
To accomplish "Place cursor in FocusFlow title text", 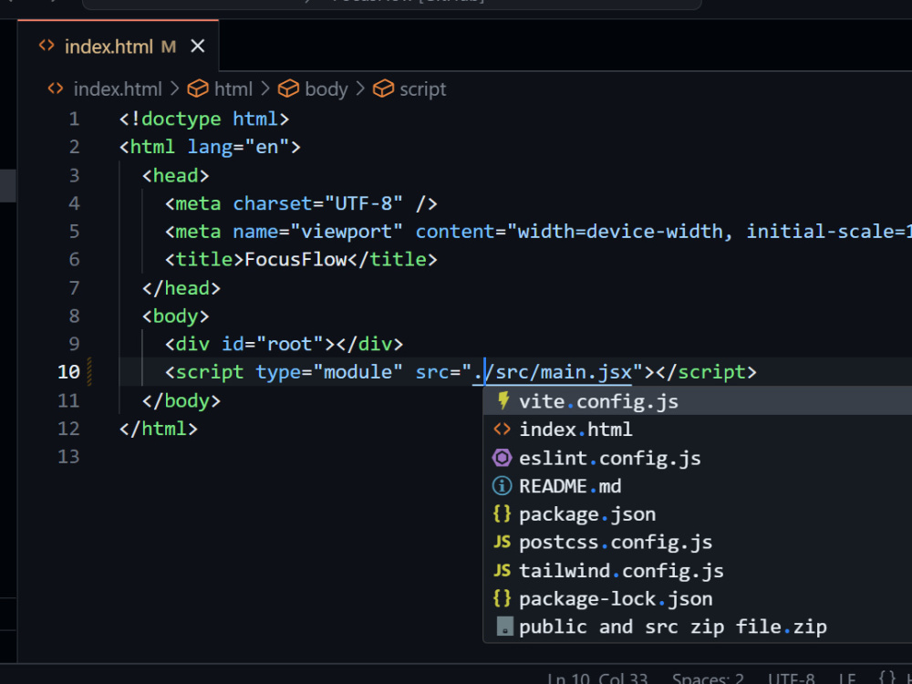I will click(296, 259).
